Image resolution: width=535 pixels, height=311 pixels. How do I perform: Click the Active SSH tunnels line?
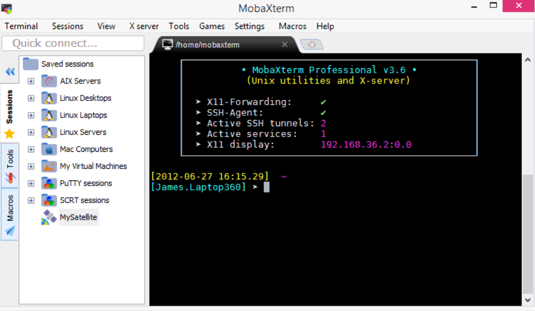click(262, 123)
